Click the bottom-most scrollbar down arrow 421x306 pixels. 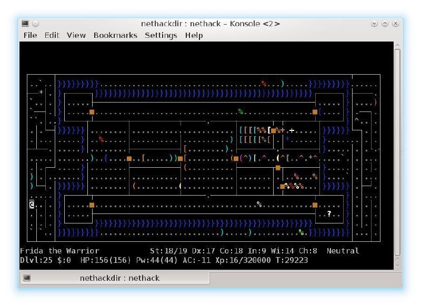point(398,266)
